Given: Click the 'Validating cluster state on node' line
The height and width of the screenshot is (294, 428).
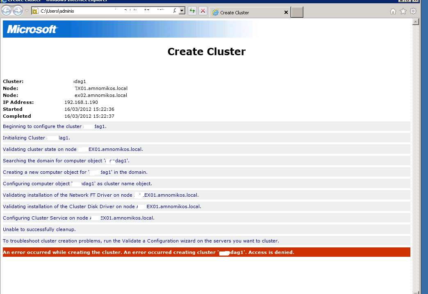Looking at the screenshot, I should (207, 149).
